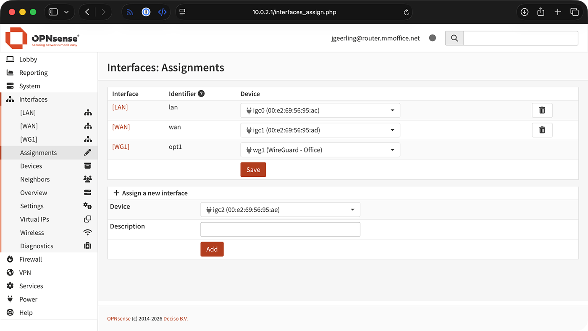Click the Description text field
The image size is (588, 331).
pyautogui.click(x=281, y=229)
